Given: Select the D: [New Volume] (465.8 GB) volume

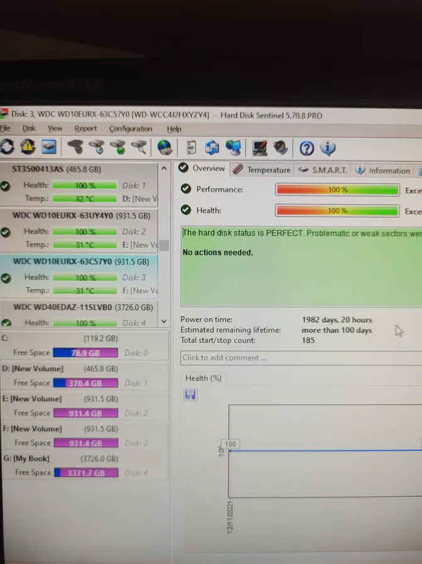Looking at the screenshot, I should click(x=85, y=376).
